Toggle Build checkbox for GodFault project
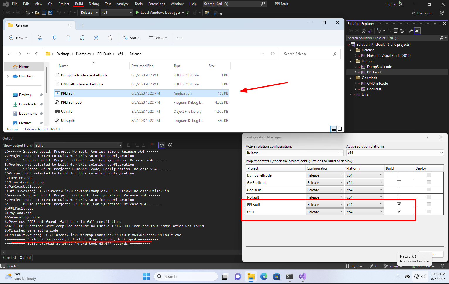Image resolution: width=449 pixels, height=284 pixels. 399,190
